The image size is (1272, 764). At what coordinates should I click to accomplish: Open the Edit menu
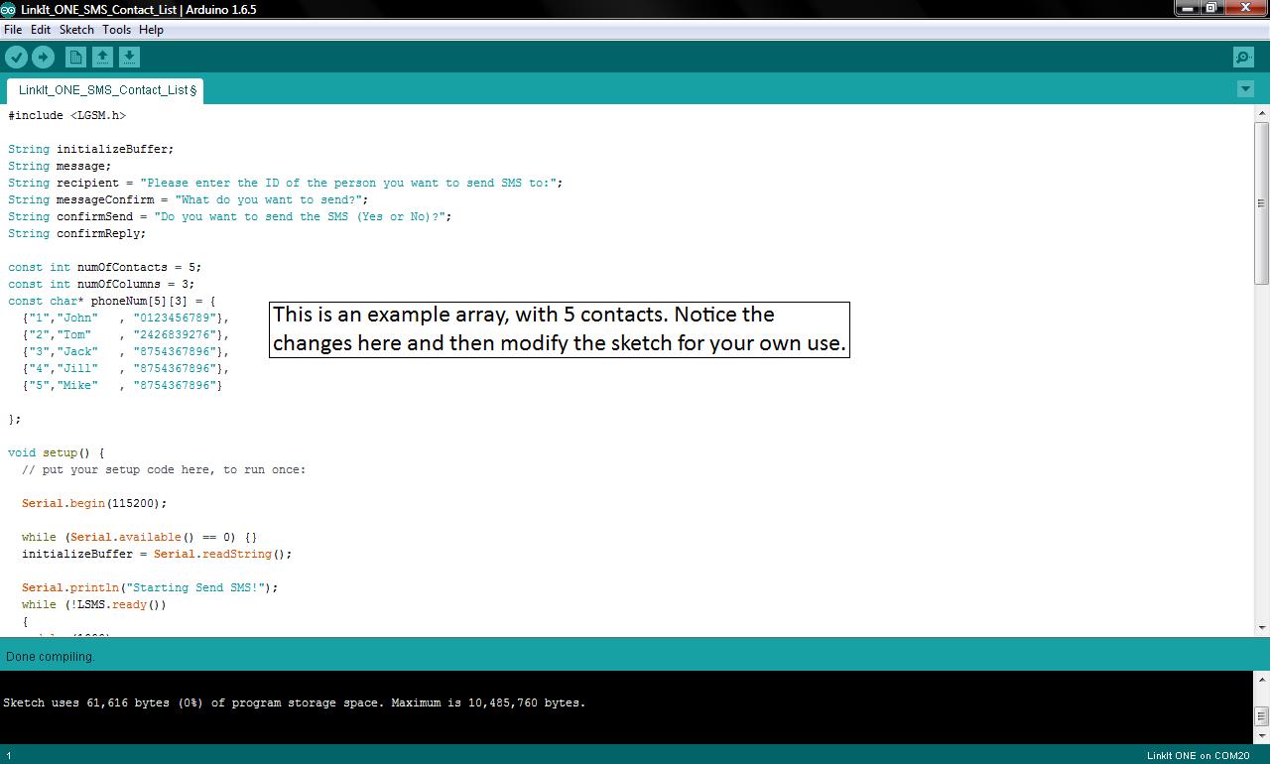tap(41, 30)
